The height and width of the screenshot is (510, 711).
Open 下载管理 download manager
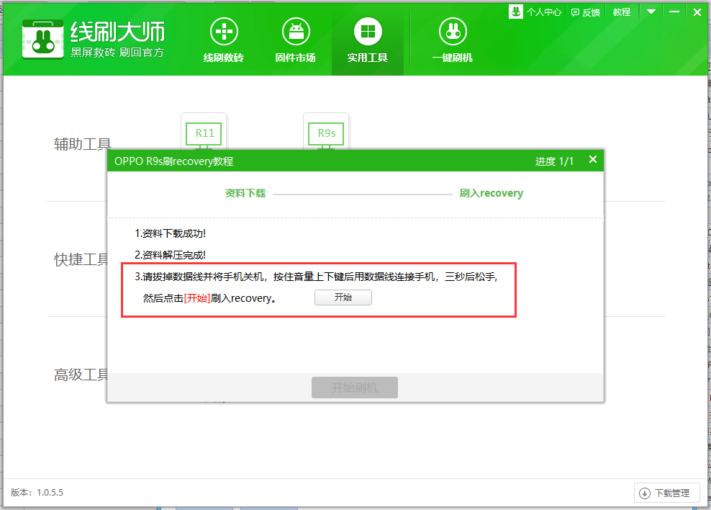(x=666, y=493)
